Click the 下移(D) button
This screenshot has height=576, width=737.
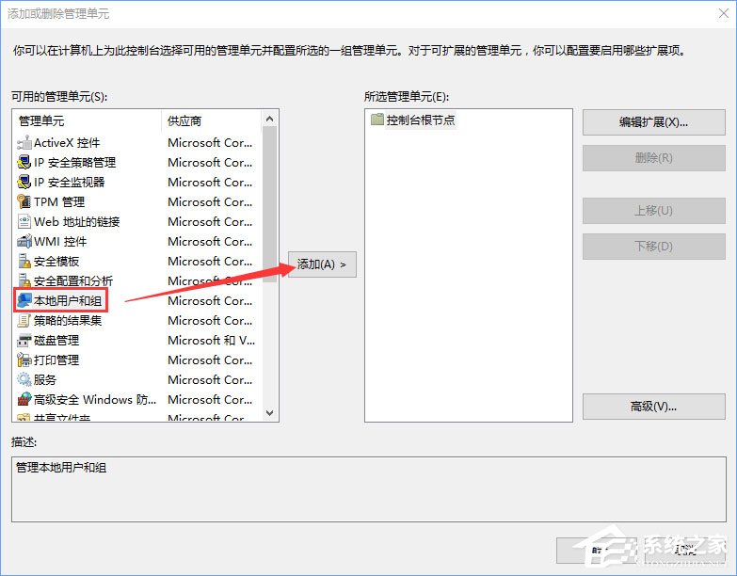point(654,247)
